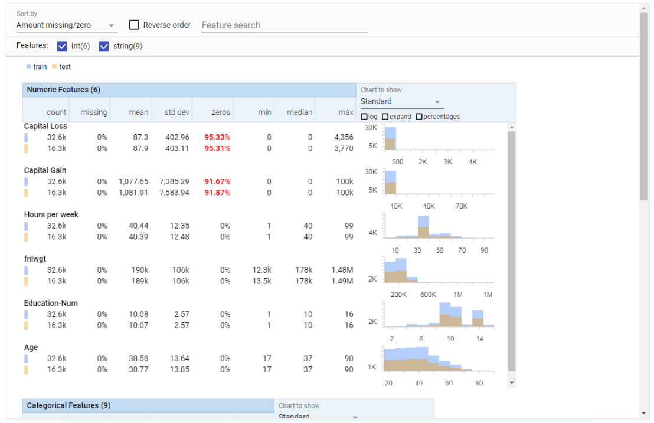Click the Capital Gain feature name
The image size is (654, 423).
pos(45,170)
